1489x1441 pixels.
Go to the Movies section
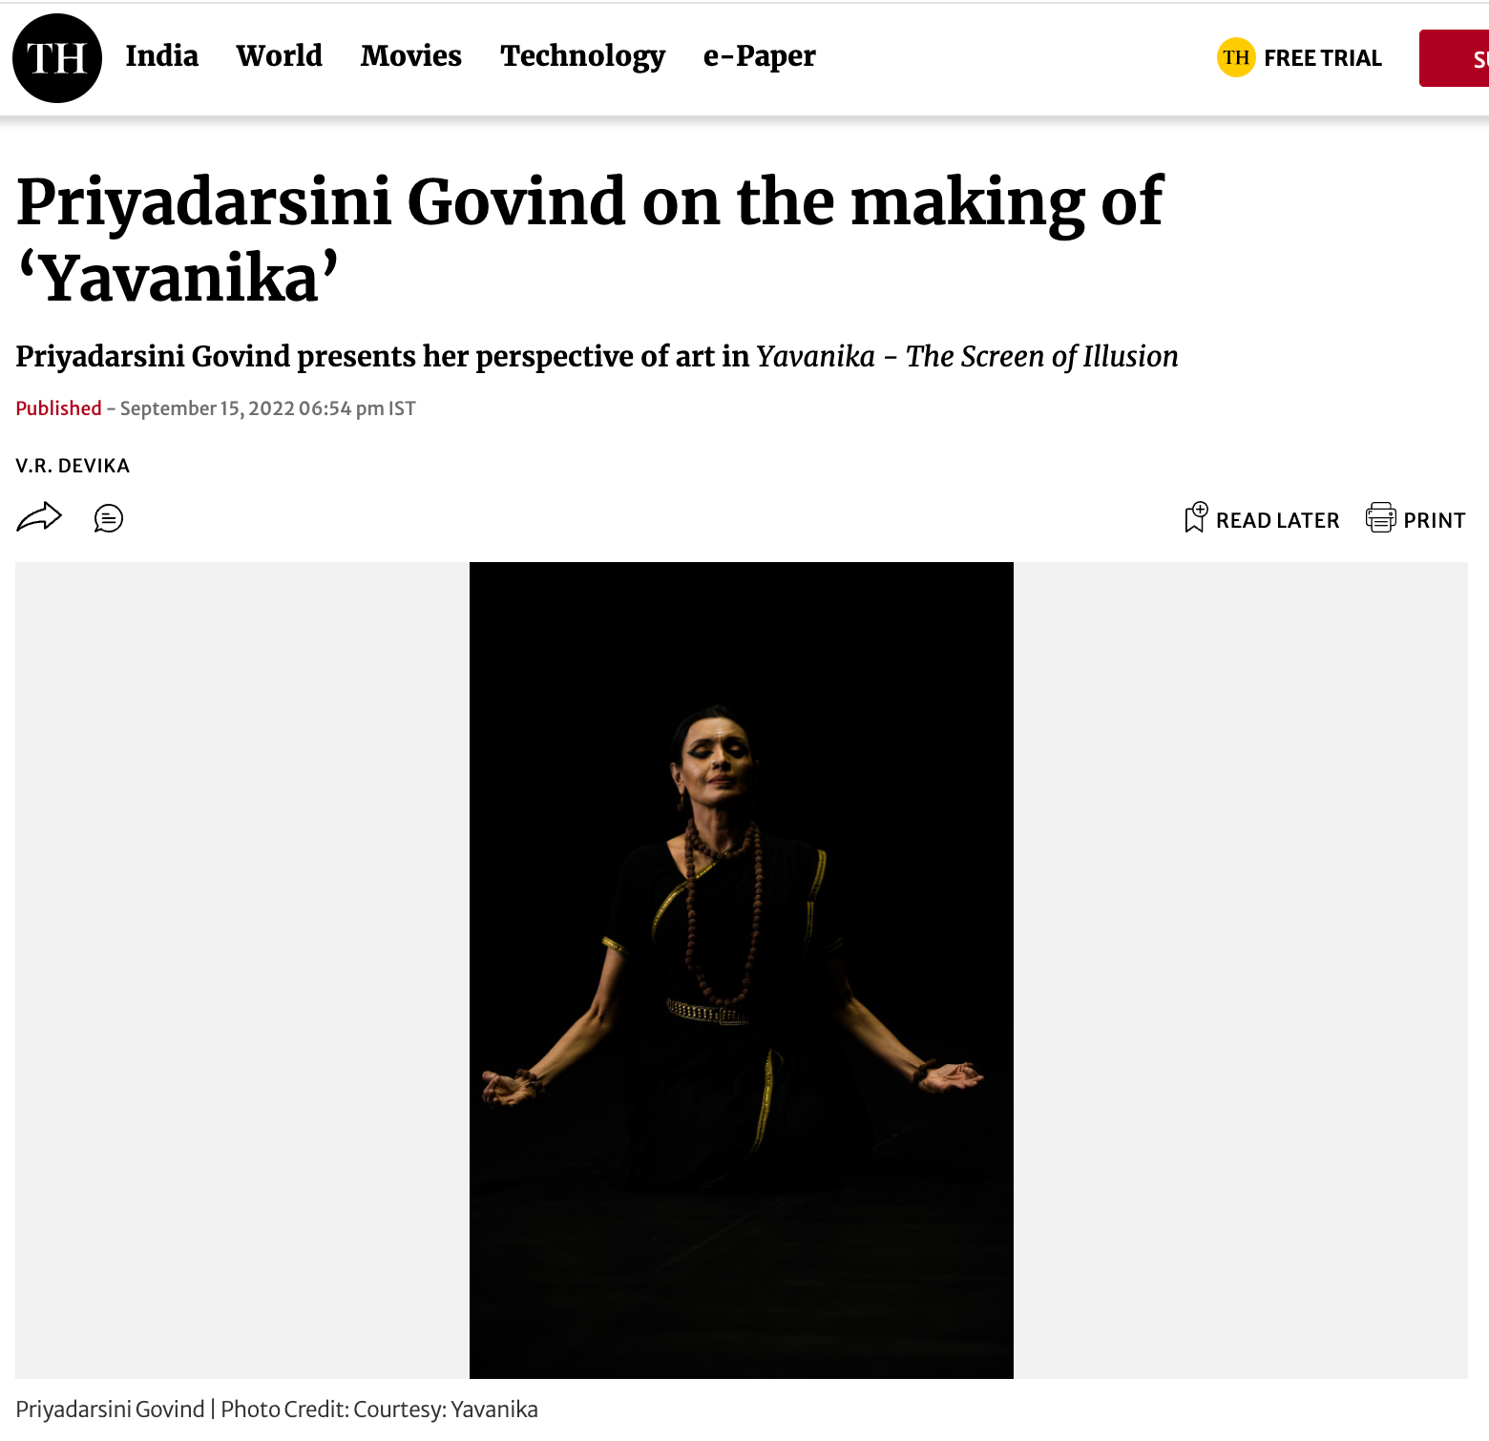[411, 56]
